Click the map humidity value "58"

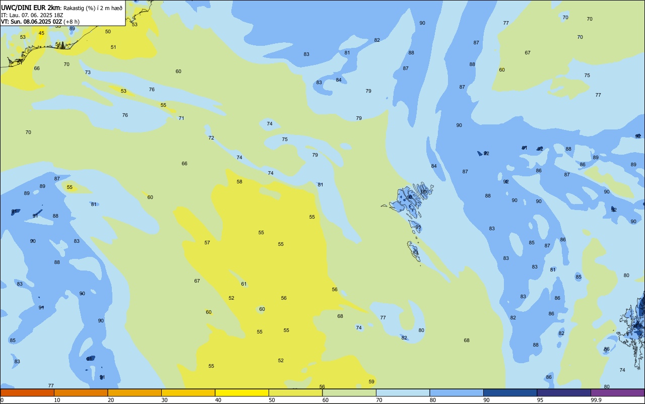pyautogui.click(x=239, y=182)
